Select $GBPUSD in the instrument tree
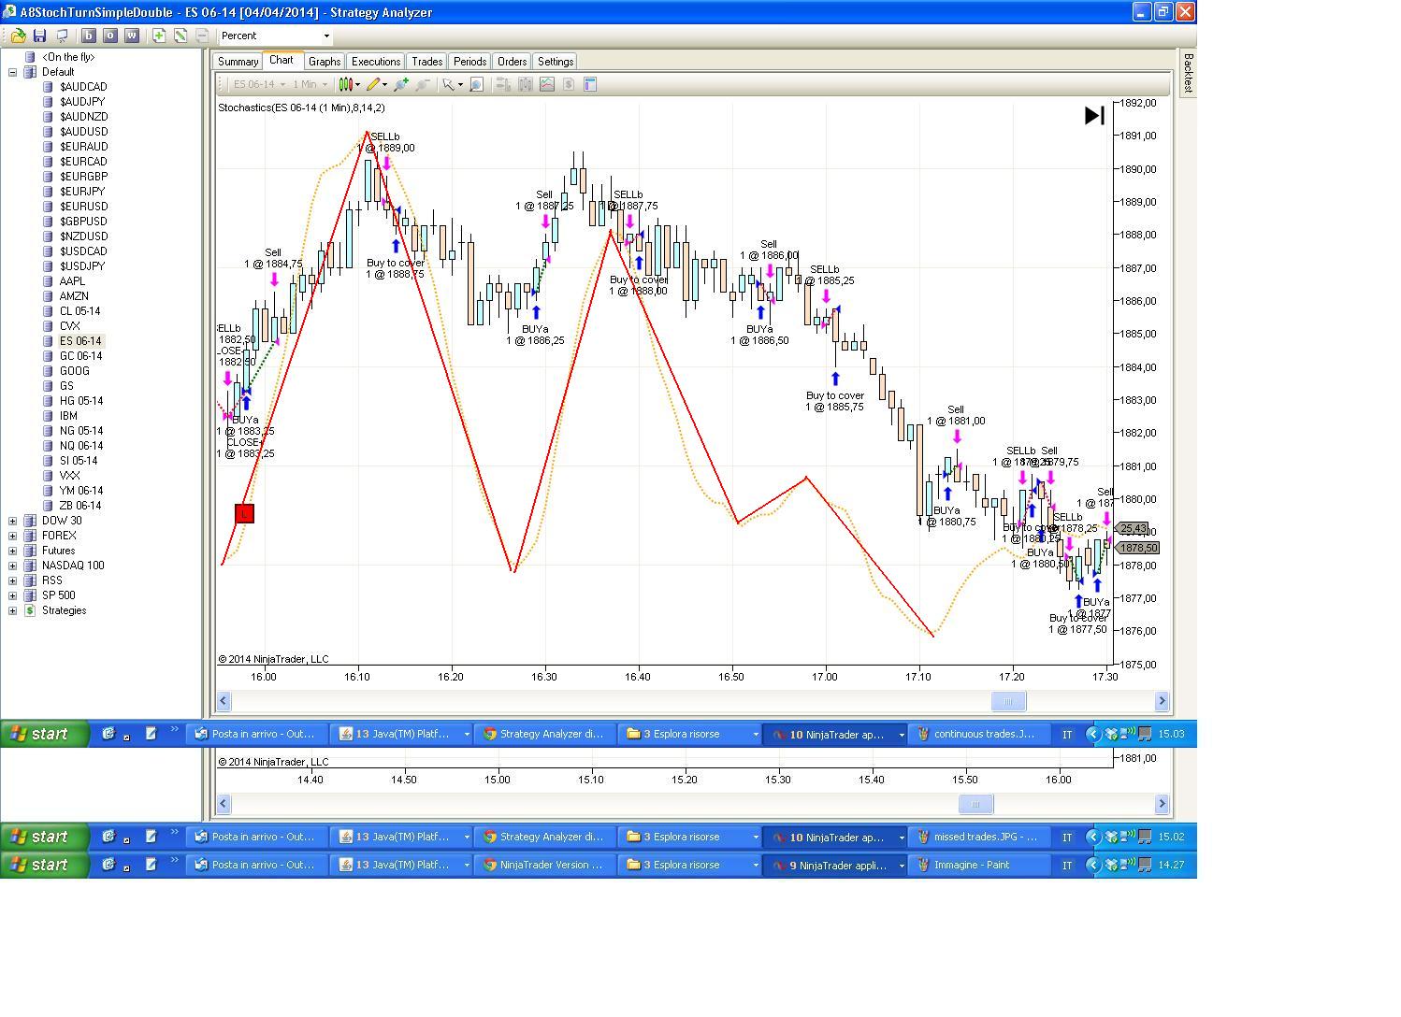 point(83,222)
